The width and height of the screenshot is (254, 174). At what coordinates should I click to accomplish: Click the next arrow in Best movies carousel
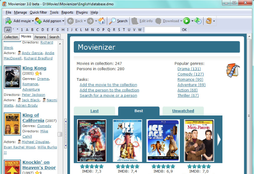219,139
